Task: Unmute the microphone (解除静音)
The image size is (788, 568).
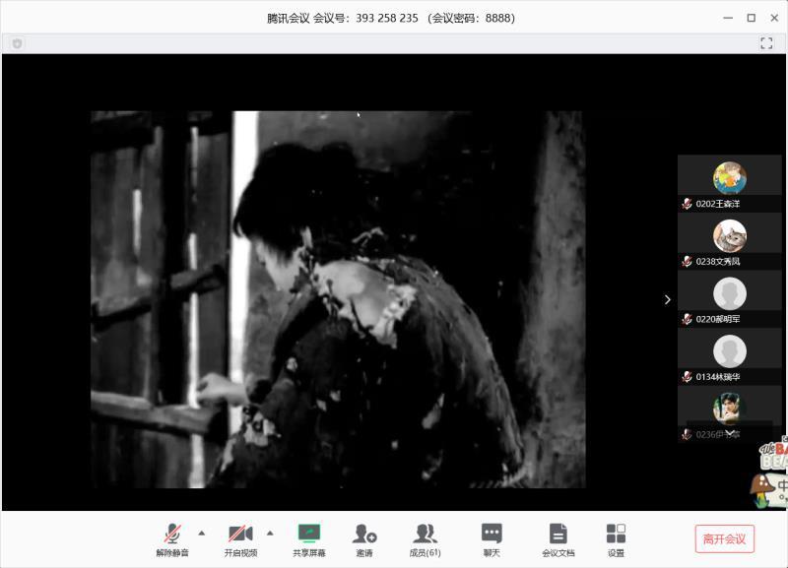Action: pyautogui.click(x=171, y=539)
